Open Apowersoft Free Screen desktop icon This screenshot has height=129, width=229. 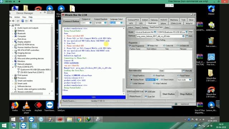(x=211, y=59)
